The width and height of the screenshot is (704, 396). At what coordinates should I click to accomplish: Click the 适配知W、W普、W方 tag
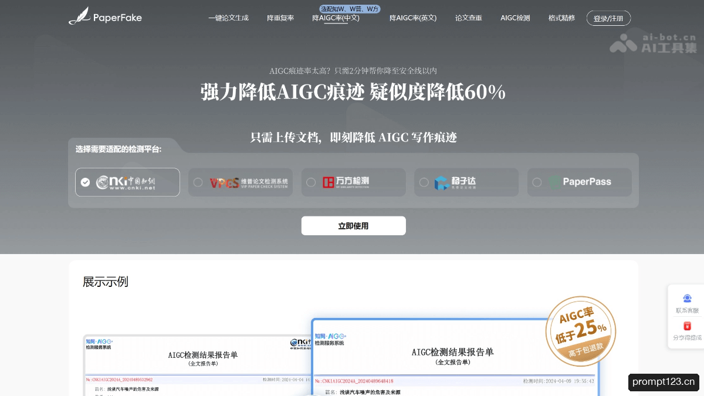pyautogui.click(x=350, y=9)
